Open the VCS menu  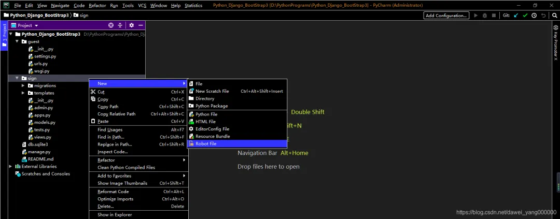pos(142,5)
